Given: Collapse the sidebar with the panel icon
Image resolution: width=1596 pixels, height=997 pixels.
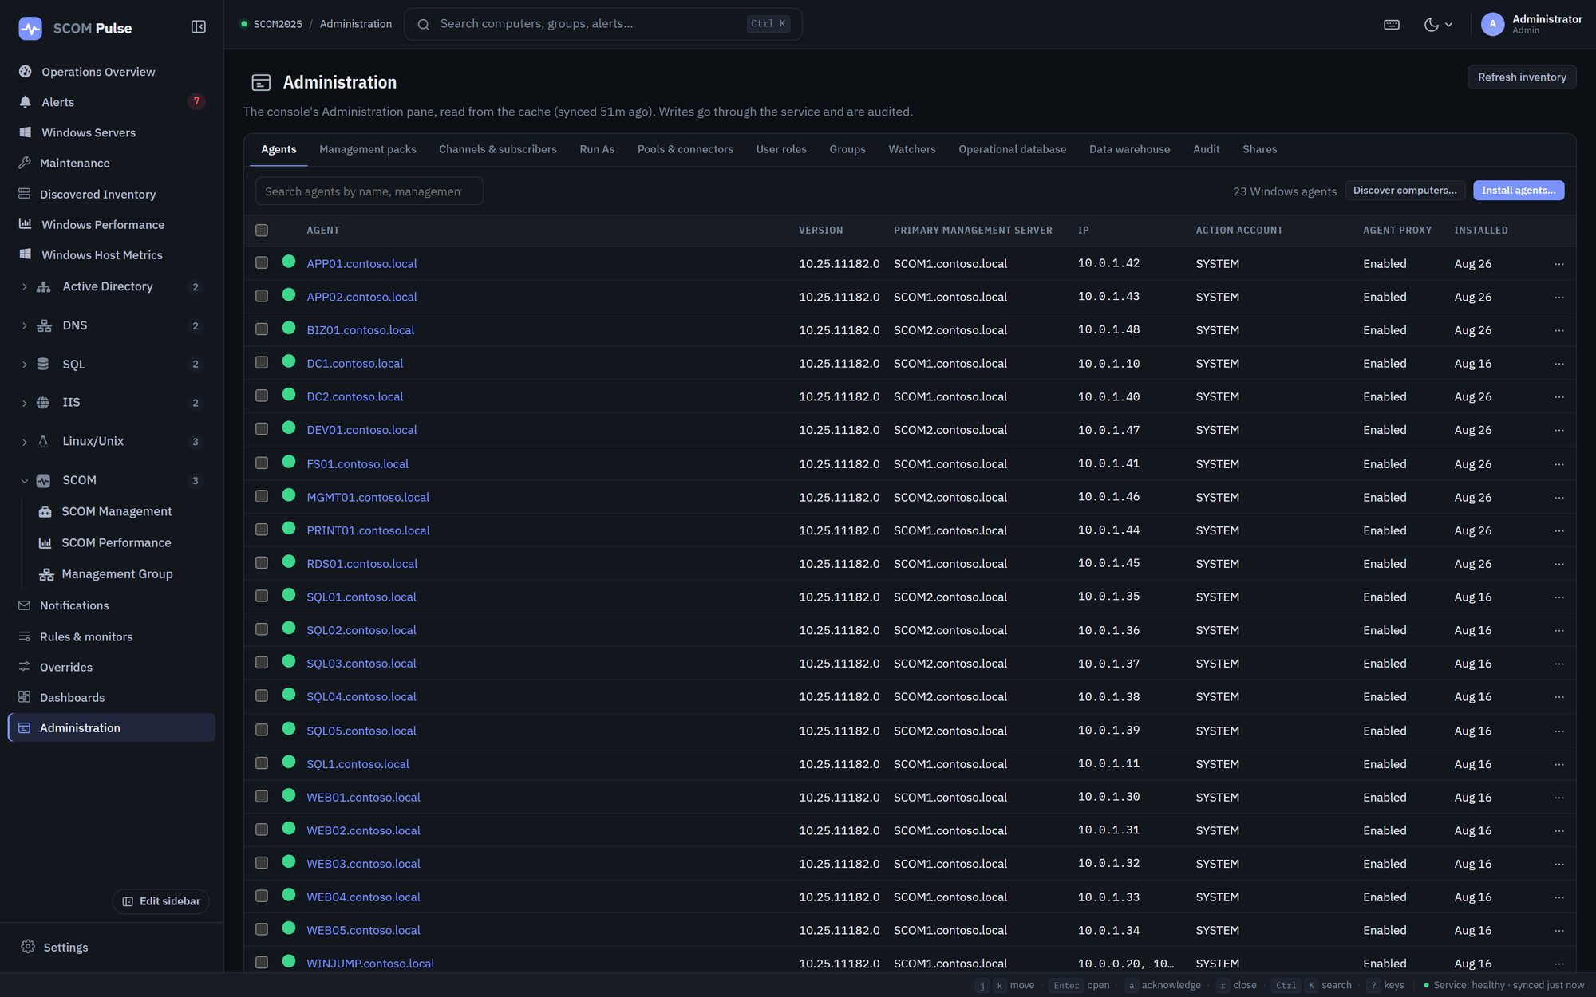Looking at the screenshot, I should tap(199, 27).
